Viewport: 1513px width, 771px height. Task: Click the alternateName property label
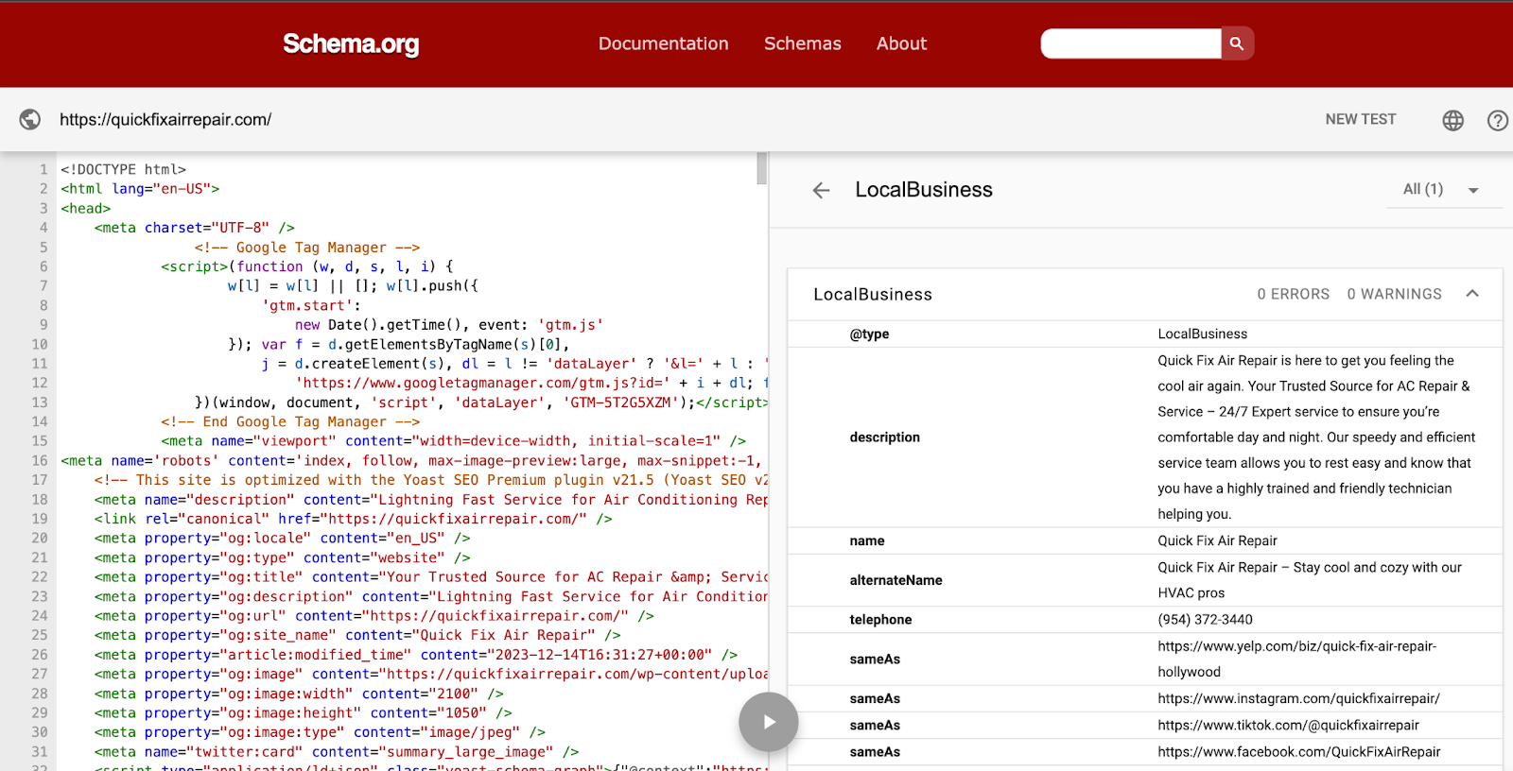tap(896, 580)
